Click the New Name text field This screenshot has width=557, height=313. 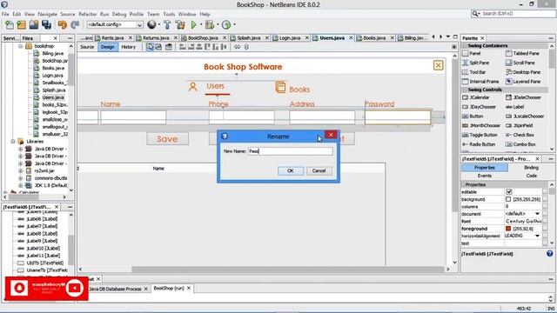point(290,151)
